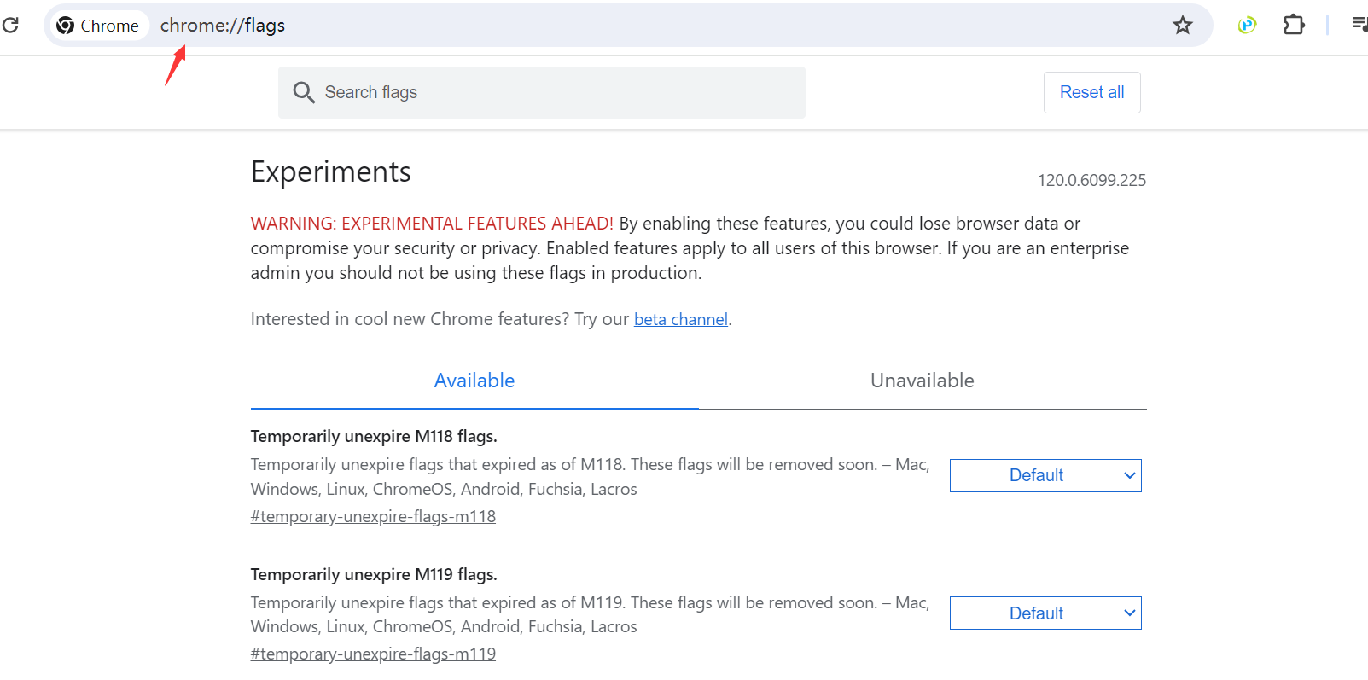The width and height of the screenshot is (1368, 680).
Task: Focus the Search flags input field
Action: point(555,92)
